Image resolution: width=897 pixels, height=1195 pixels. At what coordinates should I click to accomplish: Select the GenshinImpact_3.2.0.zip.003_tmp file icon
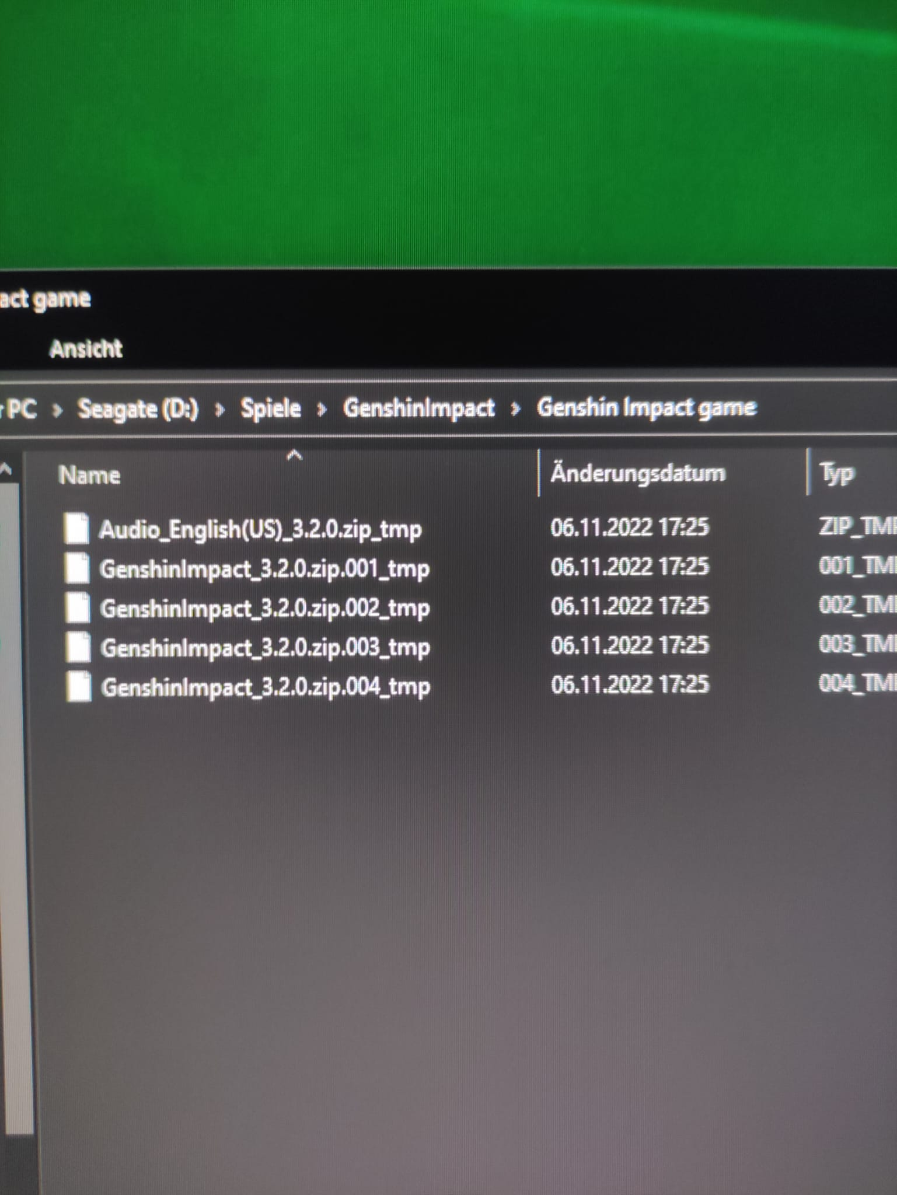click(78, 647)
